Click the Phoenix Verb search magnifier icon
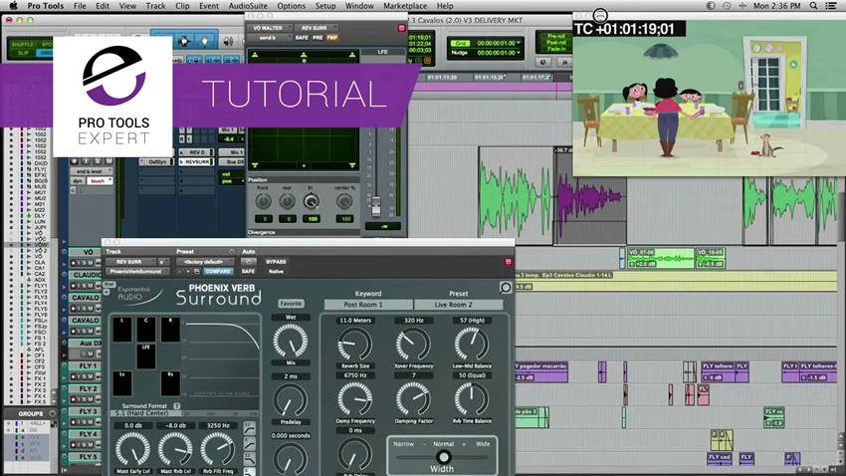 (505, 288)
